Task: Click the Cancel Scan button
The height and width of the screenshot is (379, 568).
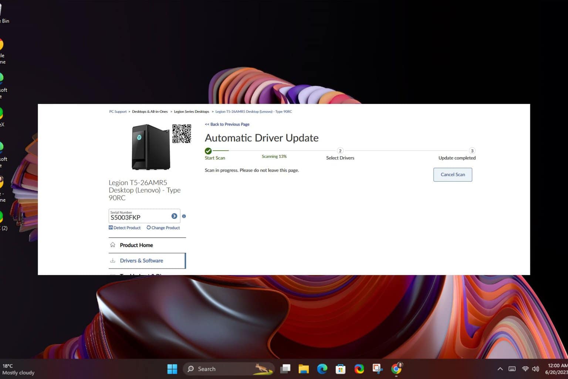Action: coord(453,175)
